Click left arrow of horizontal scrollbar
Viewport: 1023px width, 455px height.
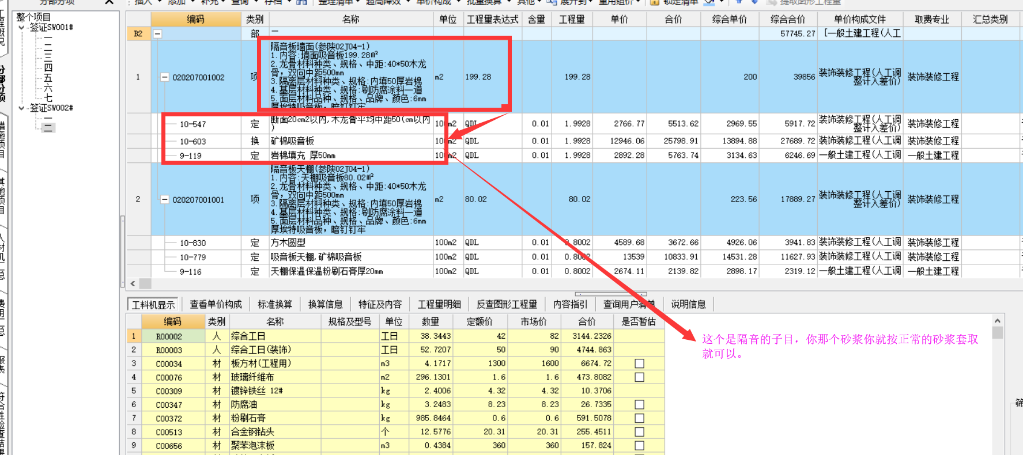click(x=133, y=283)
